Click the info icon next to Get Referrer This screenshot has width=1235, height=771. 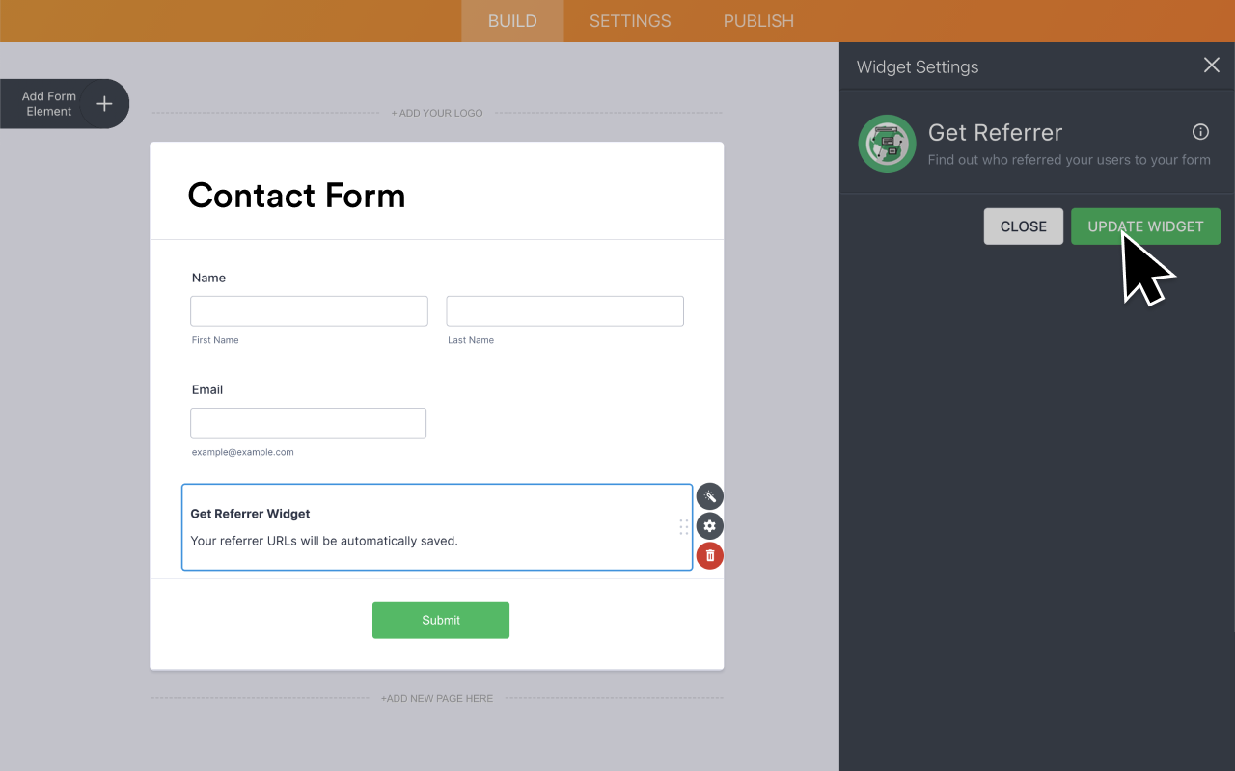tap(1199, 131)
